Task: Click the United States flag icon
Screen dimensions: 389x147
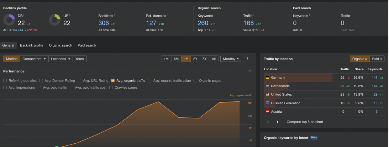Action: tap(267, 95)
